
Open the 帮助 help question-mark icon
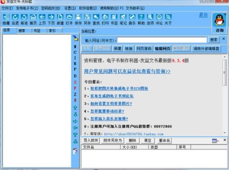[141, 17]
